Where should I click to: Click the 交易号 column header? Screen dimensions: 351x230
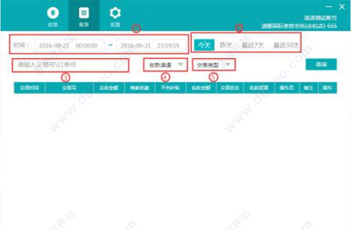point(69,88)
